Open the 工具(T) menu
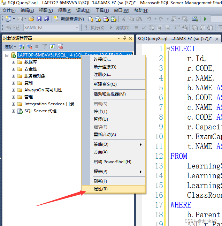The image size is (222, 226). [102, 10]
